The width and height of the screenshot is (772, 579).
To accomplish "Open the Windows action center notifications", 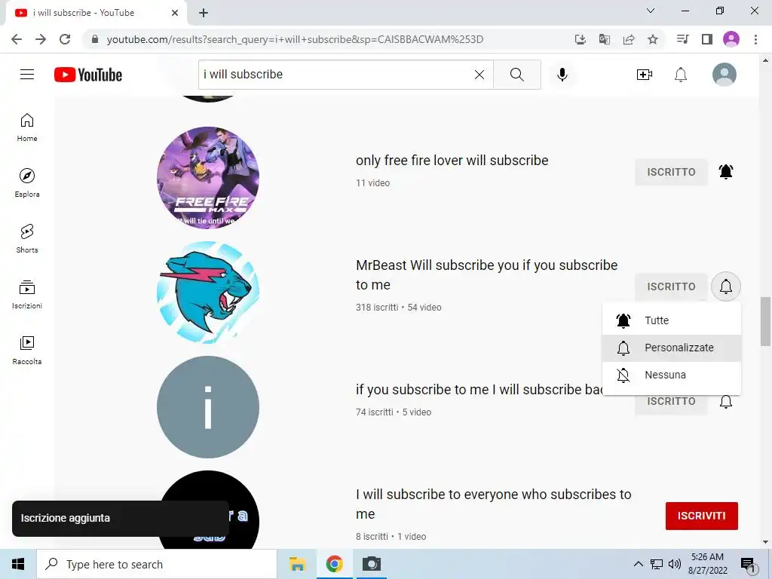I will 749,564.
